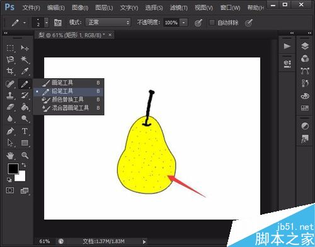Reset default foreground and background colors
315x247 pixels.
pos(9,180)
